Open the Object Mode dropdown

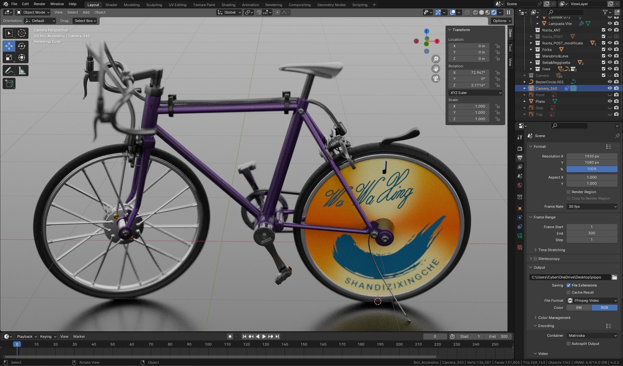point(33,12)
